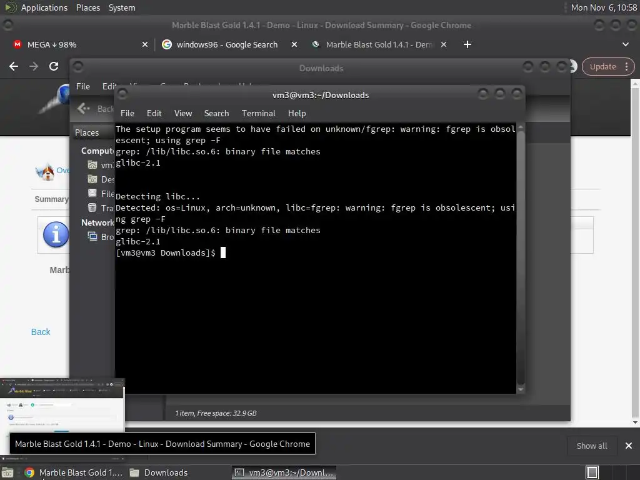Open the terminal View menu

(183, 114)
